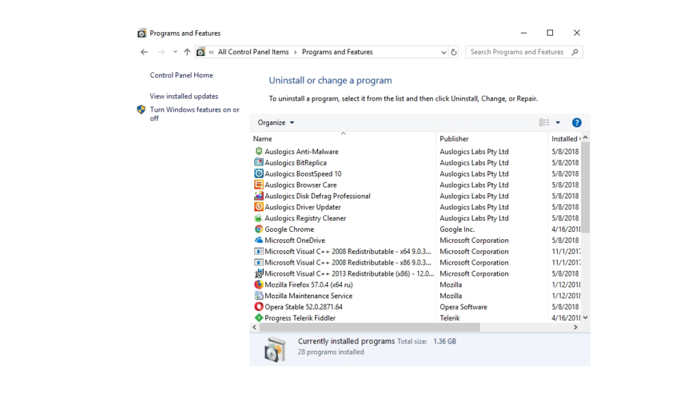Screen dimensions: 700x394
Task: Click the scroll right arrow of list
Action: [576, 328]
